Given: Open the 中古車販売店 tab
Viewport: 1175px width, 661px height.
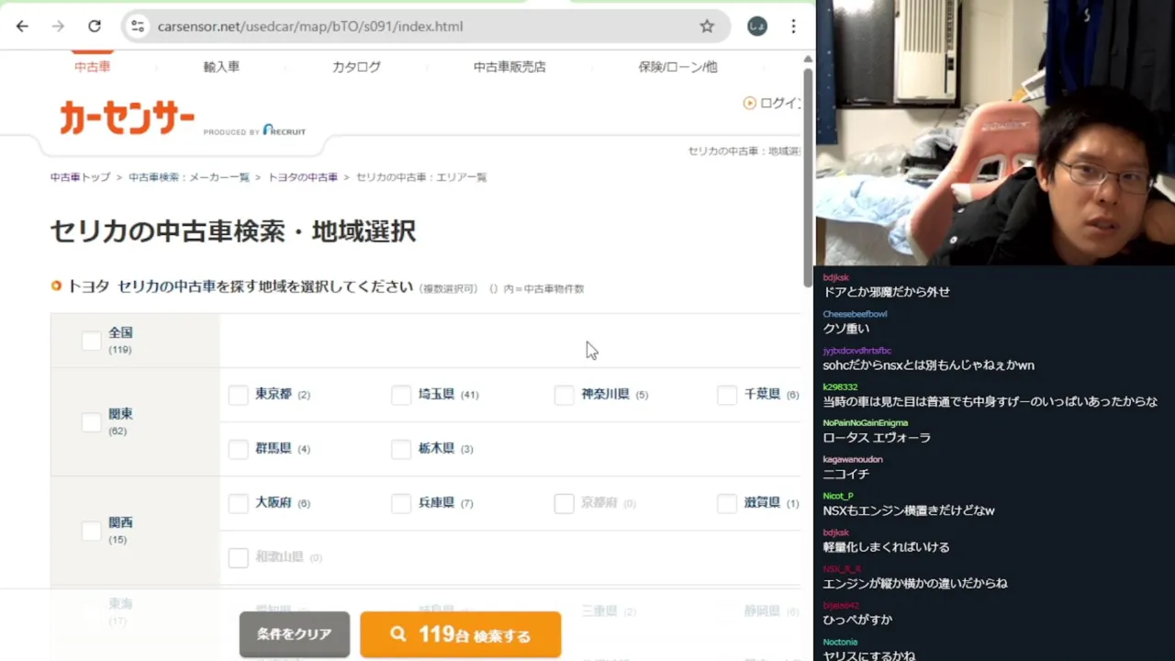Looking at the screenshot, I should click(x=509, y=67).
